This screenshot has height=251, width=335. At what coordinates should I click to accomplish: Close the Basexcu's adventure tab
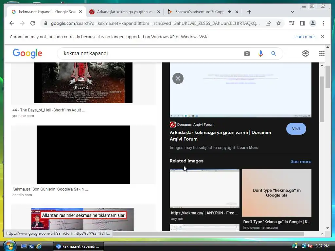[237, 12]
